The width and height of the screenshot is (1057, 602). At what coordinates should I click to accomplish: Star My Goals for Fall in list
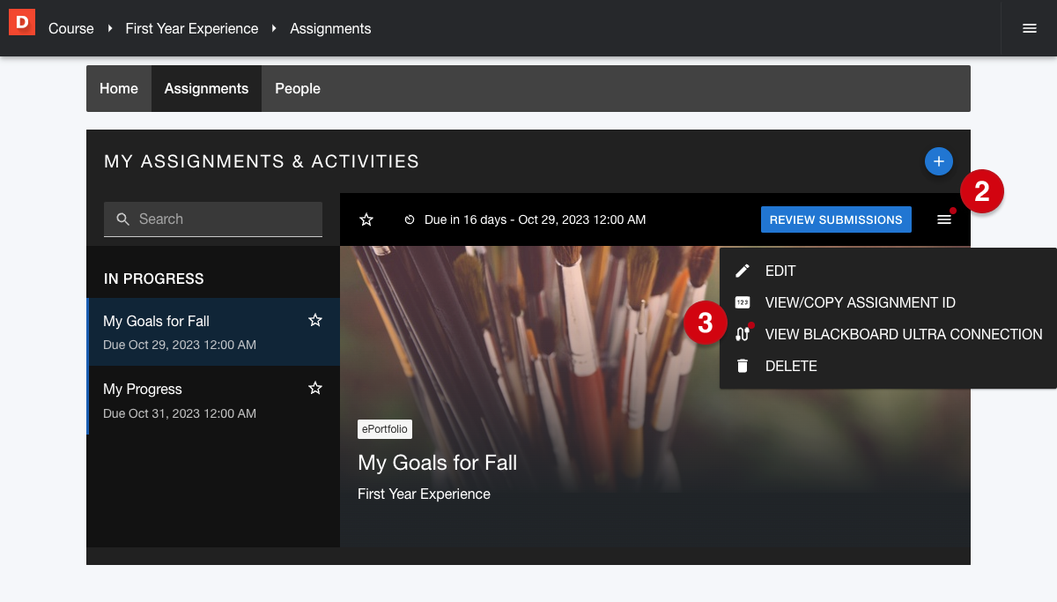315,321
